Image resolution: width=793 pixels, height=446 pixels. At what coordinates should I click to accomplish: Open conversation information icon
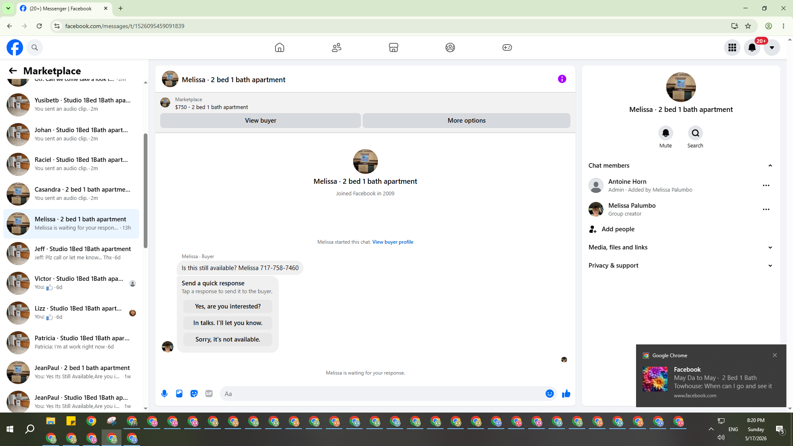click(x=562, y=79)
